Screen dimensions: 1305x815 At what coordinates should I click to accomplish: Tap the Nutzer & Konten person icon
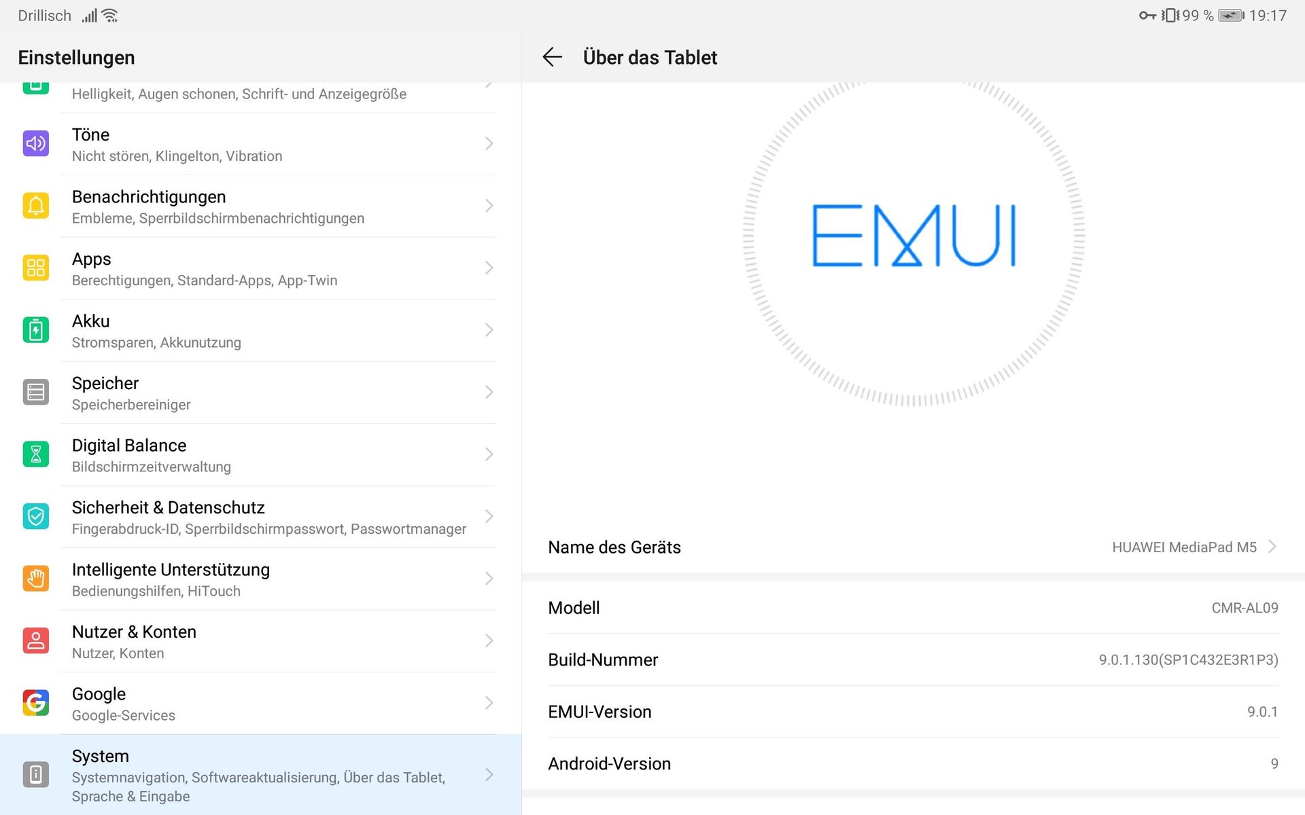click(36, 640)
